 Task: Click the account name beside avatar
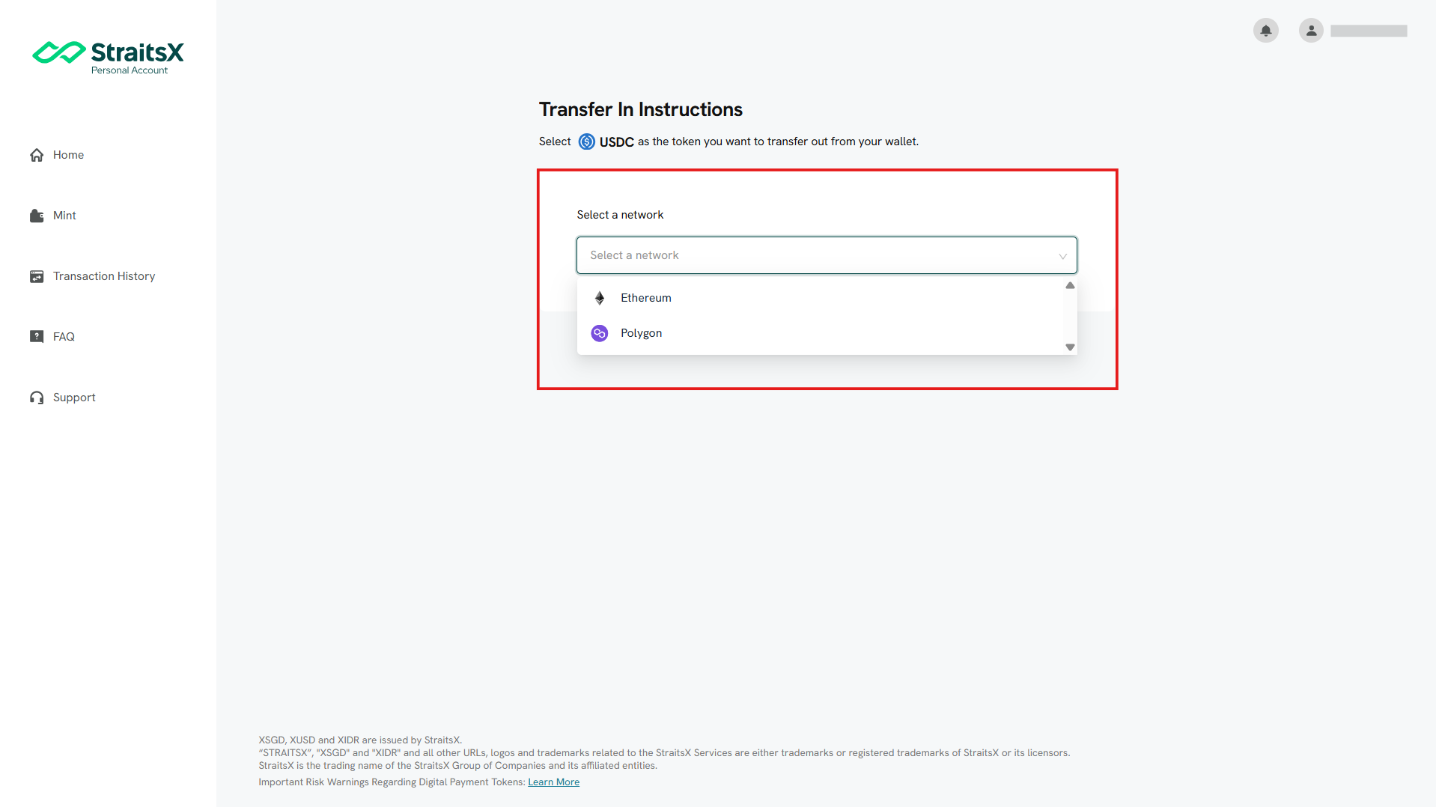[1369, 31]
